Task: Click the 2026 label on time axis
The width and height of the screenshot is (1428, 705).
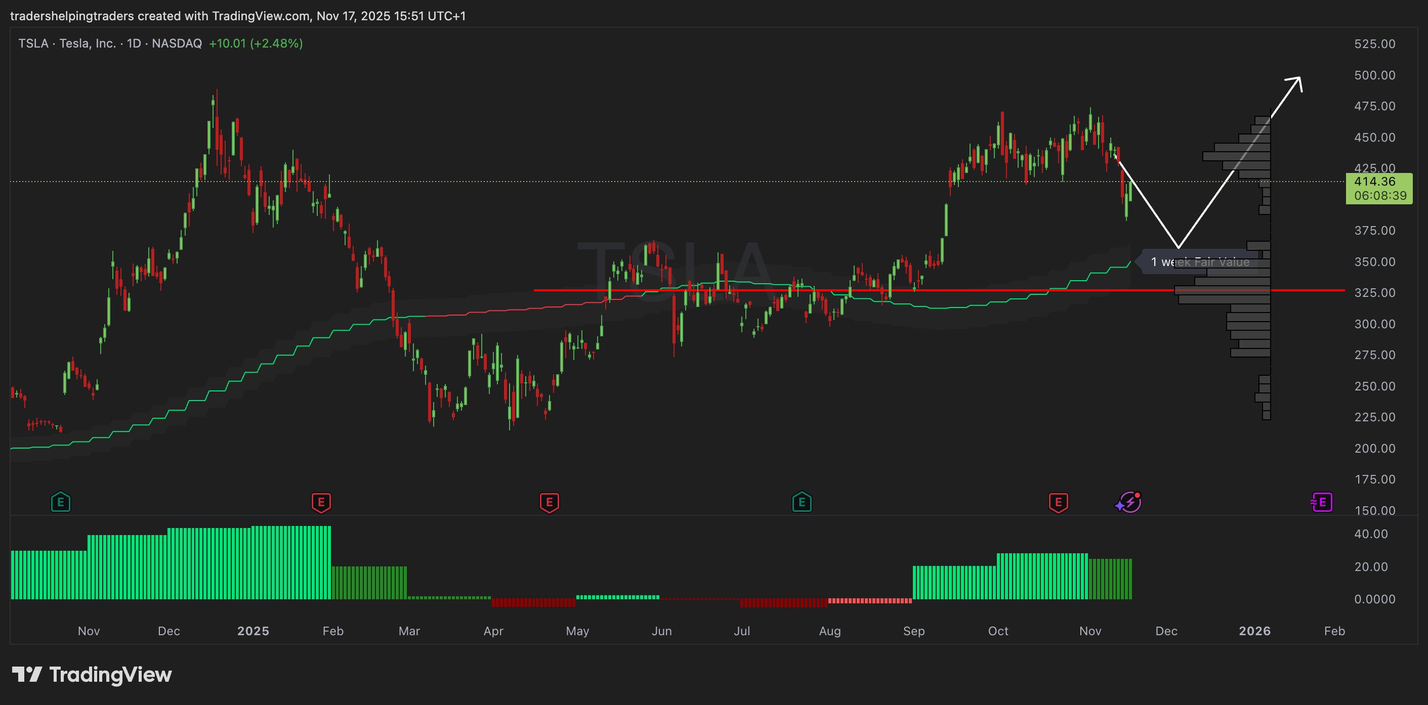Action: tap(1254, 631)
